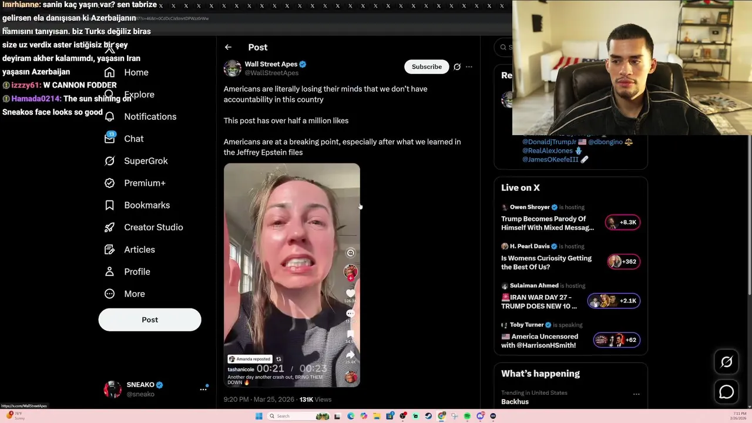The width and height of the screenshot is (752, 423).
Task: Click the X search field
Action: point(504,47)
